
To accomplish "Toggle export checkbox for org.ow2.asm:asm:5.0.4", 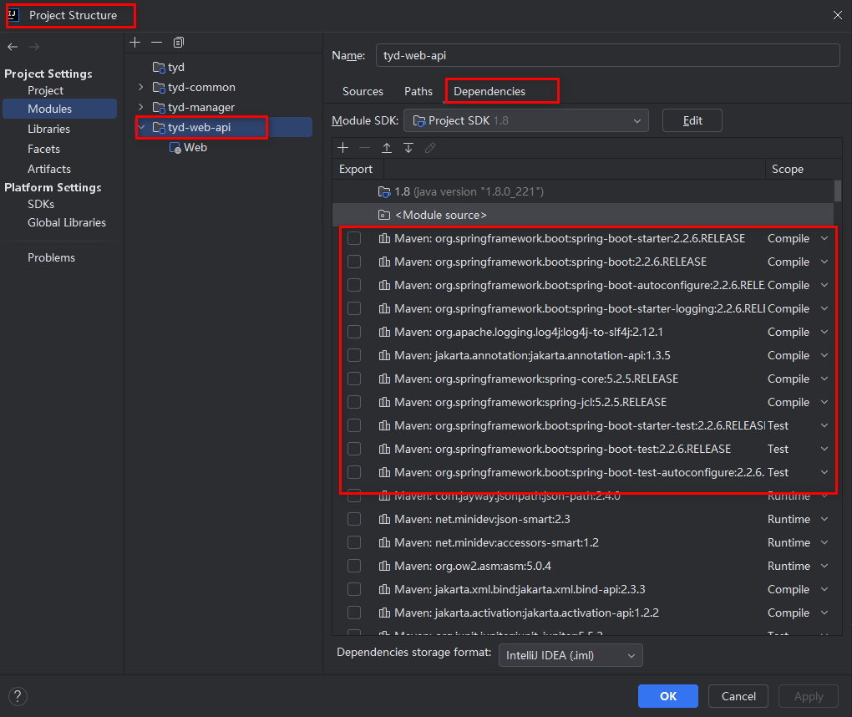I will point(354,566).
